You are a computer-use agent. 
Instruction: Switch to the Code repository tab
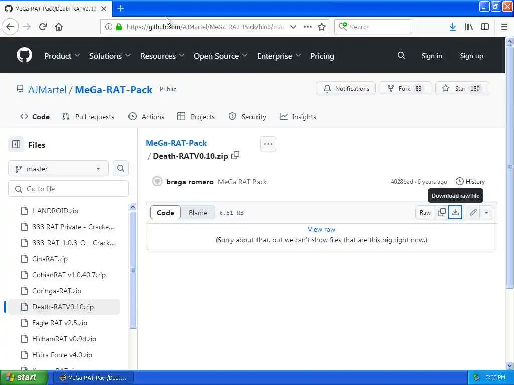[35, 117]
